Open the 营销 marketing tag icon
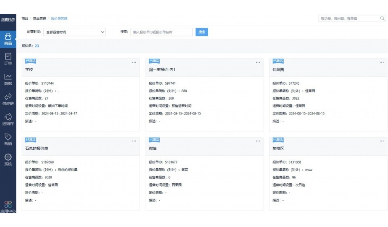This screenshot has height=227, width=388. [8, 137]
